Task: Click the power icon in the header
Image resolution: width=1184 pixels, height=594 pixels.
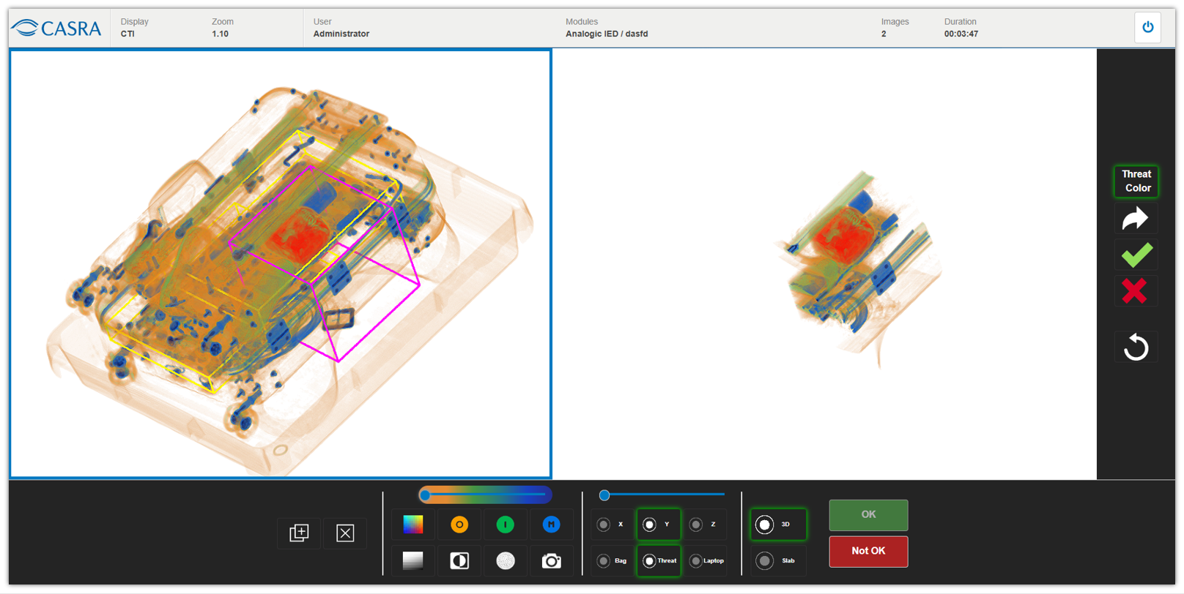Action: pos(1147,28)
